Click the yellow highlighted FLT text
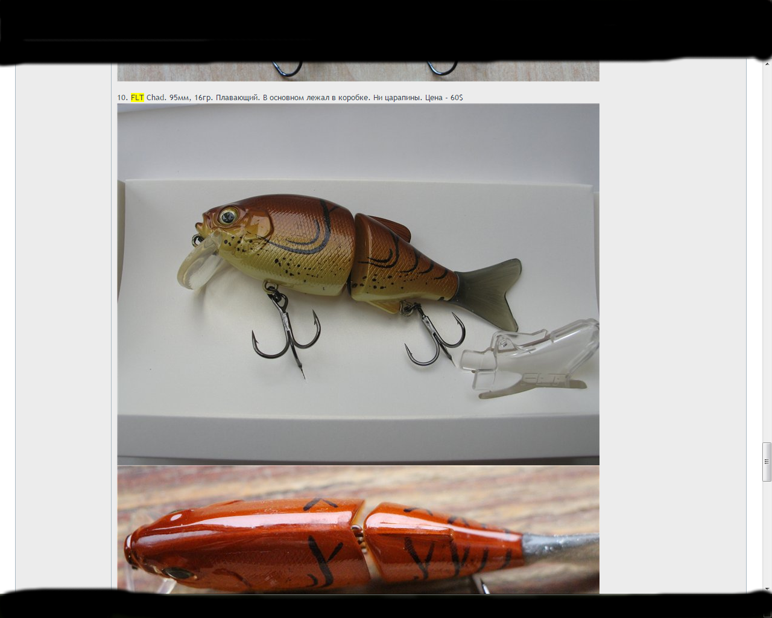 [x=138, y=98]
